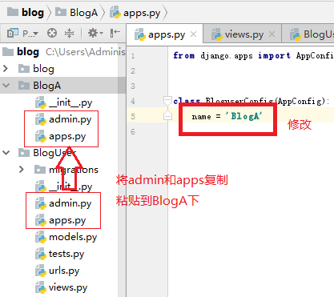Collapse the BlogA folder
The height and width of the screenshot is (297, 334).
click(x=6, y=86)
